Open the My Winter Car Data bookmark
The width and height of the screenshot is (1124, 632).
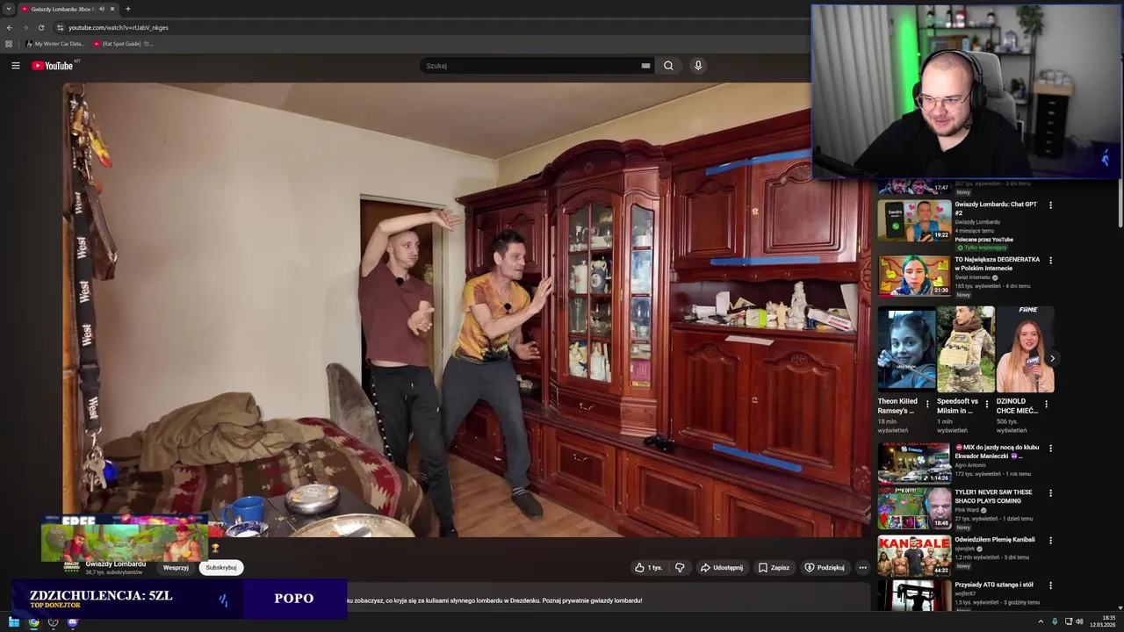tap(55, 43)
